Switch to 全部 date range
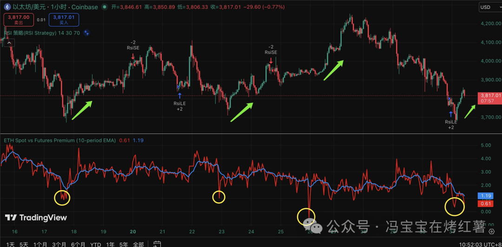Screen dimensions: 502x247 139,244
